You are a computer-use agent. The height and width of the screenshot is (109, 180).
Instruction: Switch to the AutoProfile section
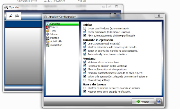click(x=56, y=42)
